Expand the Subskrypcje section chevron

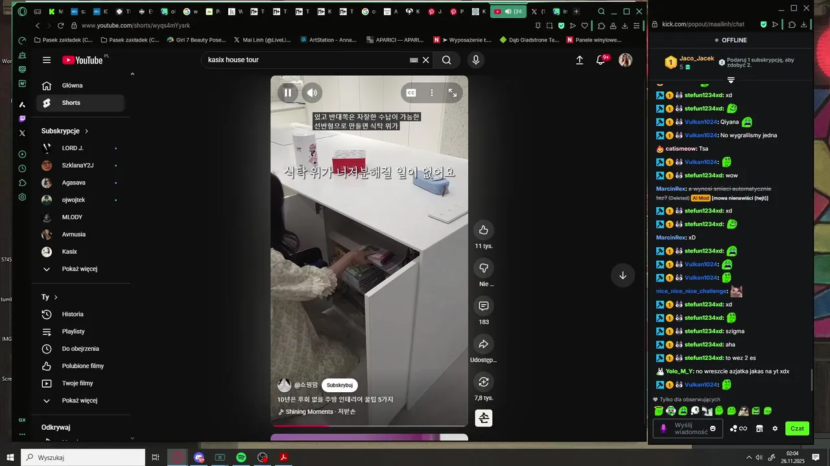[86, 131]
